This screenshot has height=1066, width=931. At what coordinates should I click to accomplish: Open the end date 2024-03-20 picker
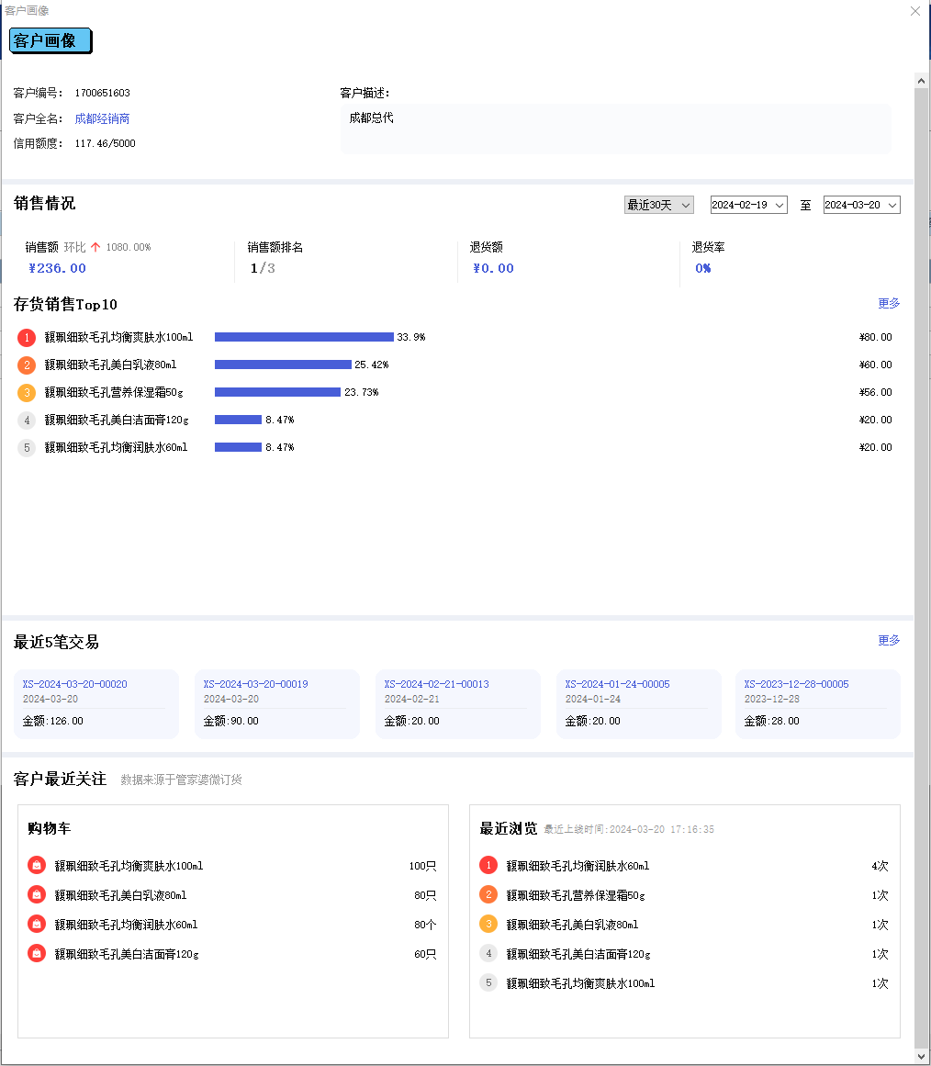(x=861, y=205)
